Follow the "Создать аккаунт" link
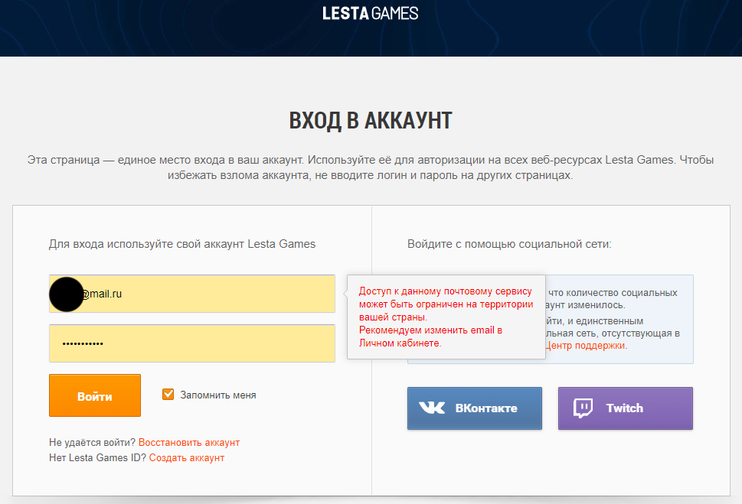 pos(187,458)
